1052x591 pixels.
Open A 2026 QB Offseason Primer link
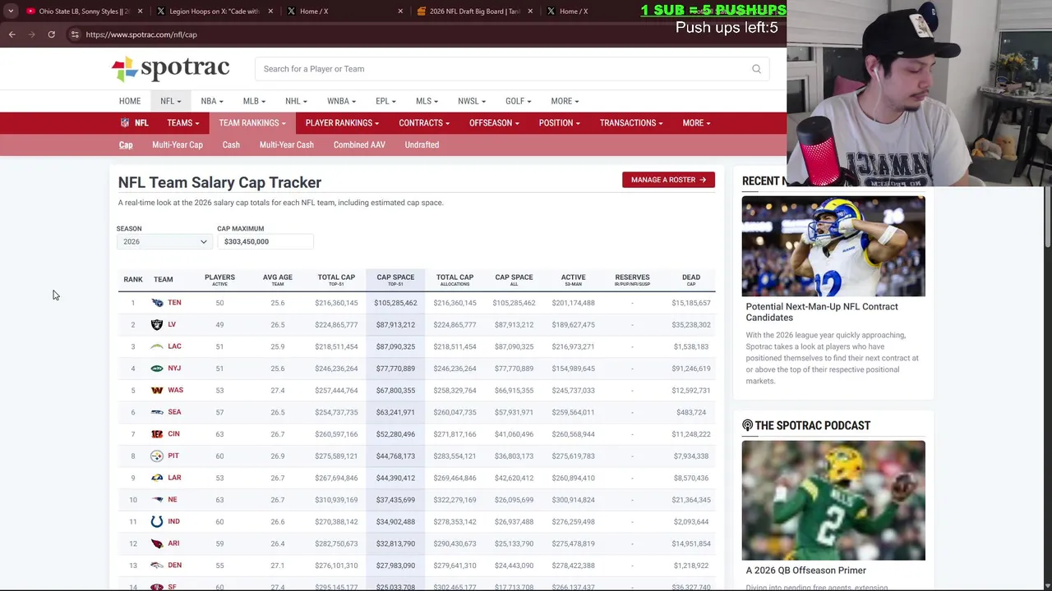click(x=806, y=570)
